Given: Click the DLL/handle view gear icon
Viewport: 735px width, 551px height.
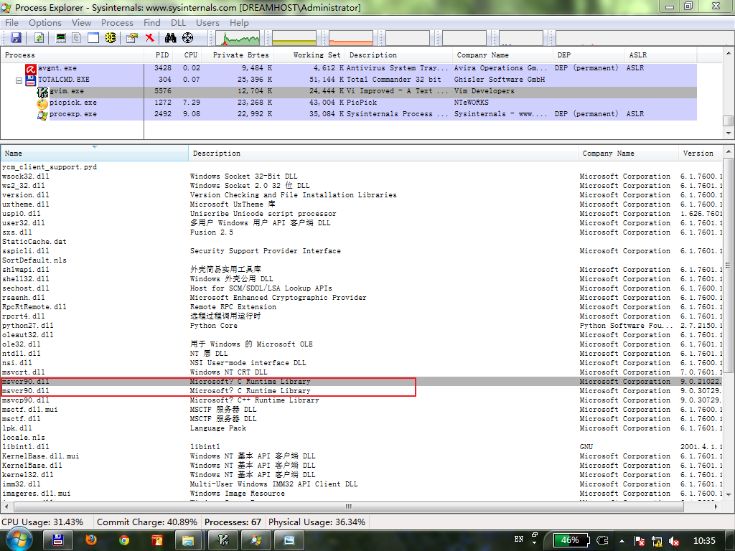Looking at the screenshot, I should point(110,38).
